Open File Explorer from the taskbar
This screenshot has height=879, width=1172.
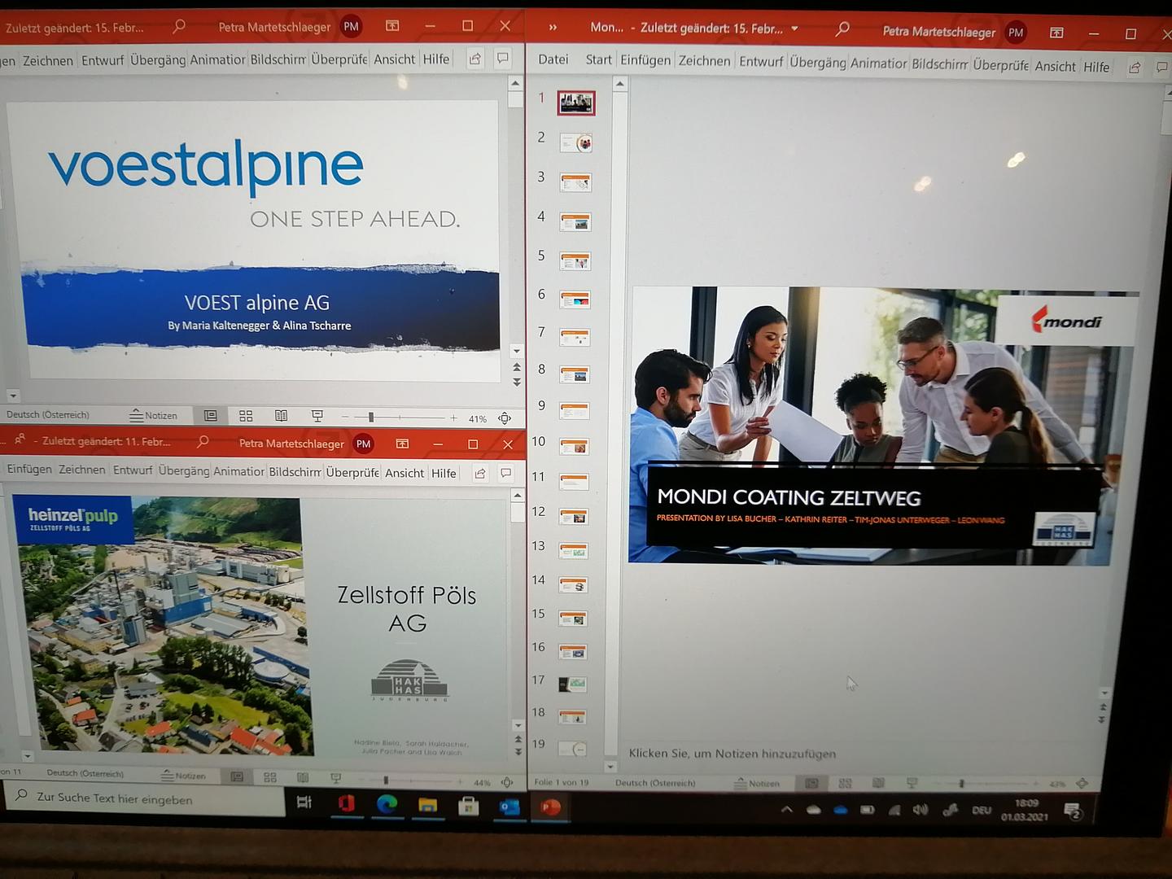click(427, 805)
